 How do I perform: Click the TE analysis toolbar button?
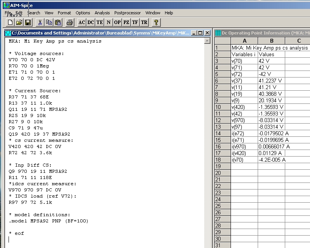[100, 22]
